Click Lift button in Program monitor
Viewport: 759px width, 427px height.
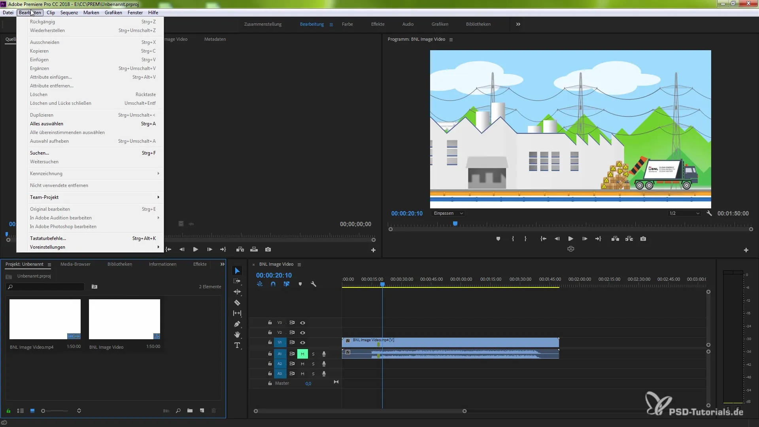click(x=615, y=239)
